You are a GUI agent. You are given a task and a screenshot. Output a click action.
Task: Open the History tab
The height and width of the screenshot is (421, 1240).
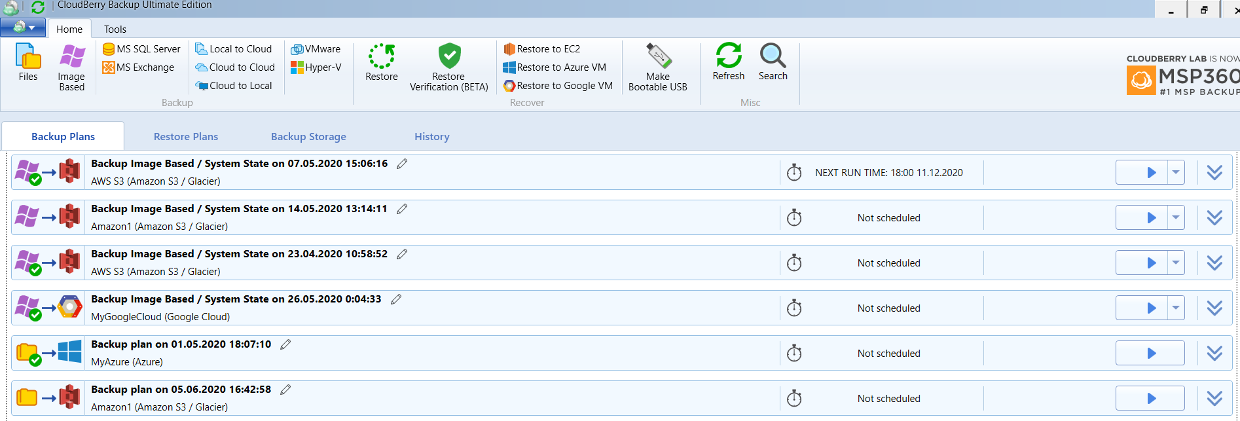pyautogui.click(x=432, y=136)
